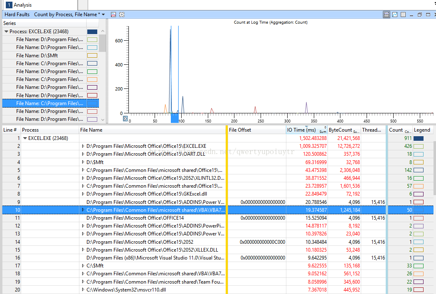Click the blue selection marker on the timeline
This screenshot has width=436, height=294.
pyautogui.click(x=175, y=118)
